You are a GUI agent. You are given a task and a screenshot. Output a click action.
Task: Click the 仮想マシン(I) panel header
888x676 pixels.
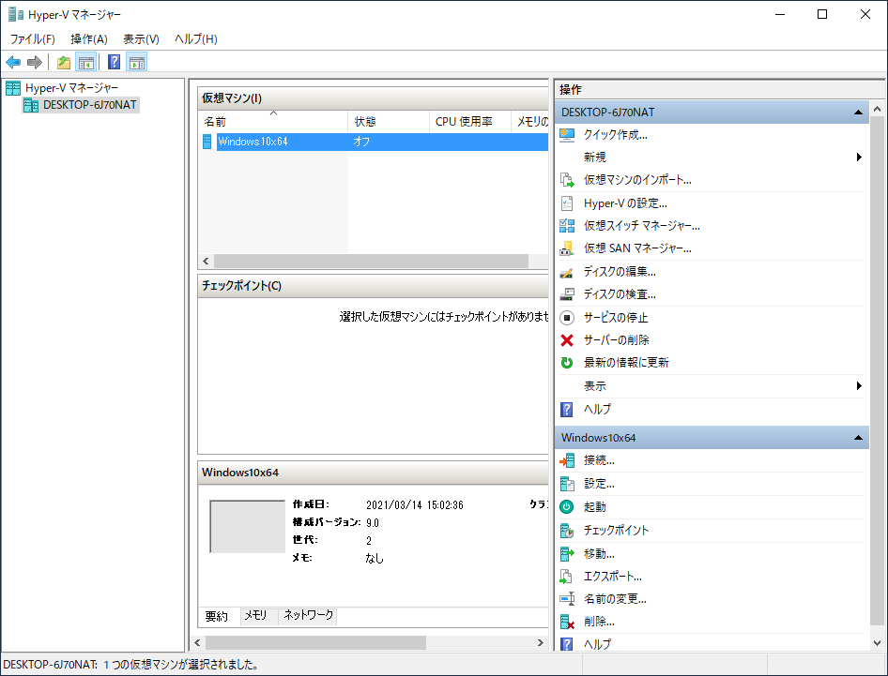point(374,98)
